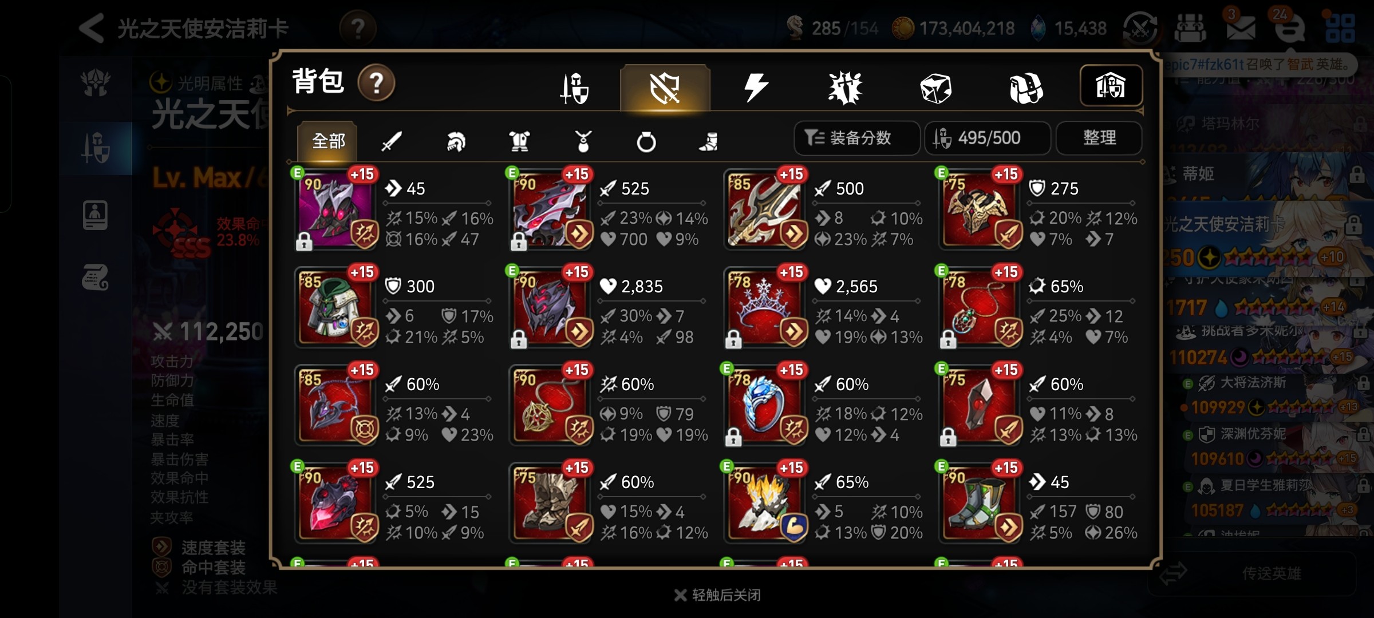Toggle lock on the purple level-90 helmet

[x=304, y=241]
